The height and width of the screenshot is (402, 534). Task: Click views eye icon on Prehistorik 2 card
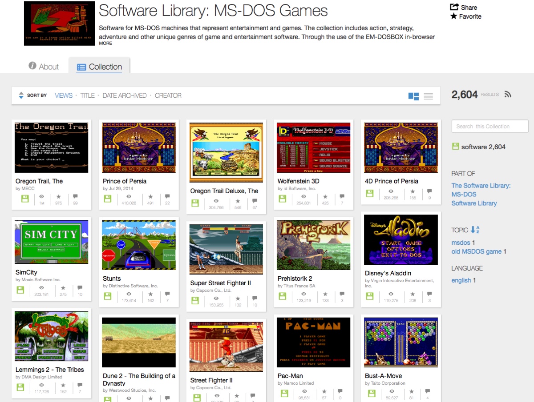304,294
